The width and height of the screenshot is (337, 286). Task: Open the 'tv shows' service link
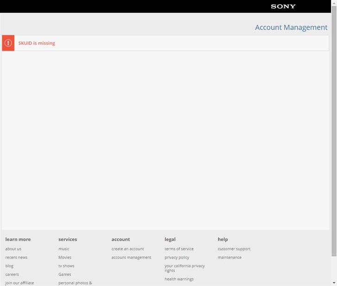tap(66, 266)
